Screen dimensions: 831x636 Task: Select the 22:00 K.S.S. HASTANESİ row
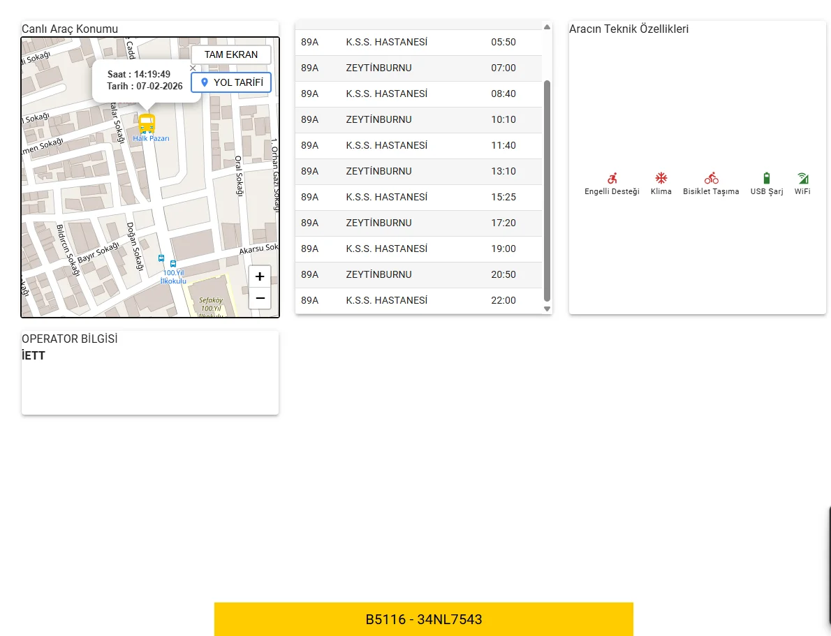click(x=418, y=300)
